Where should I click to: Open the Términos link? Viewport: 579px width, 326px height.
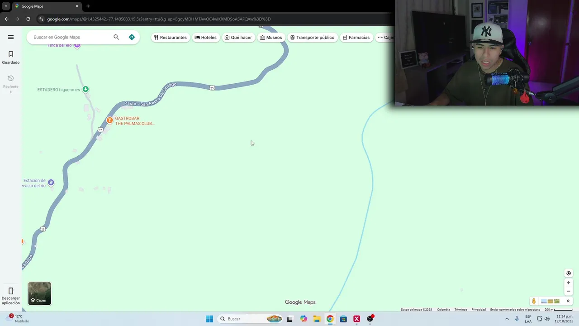pos(460,310)
